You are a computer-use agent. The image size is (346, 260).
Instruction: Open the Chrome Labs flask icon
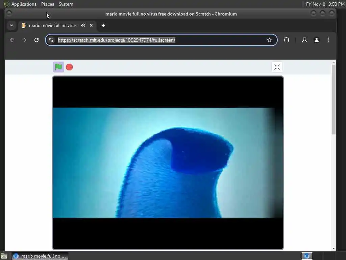click(x=304, y=40)
